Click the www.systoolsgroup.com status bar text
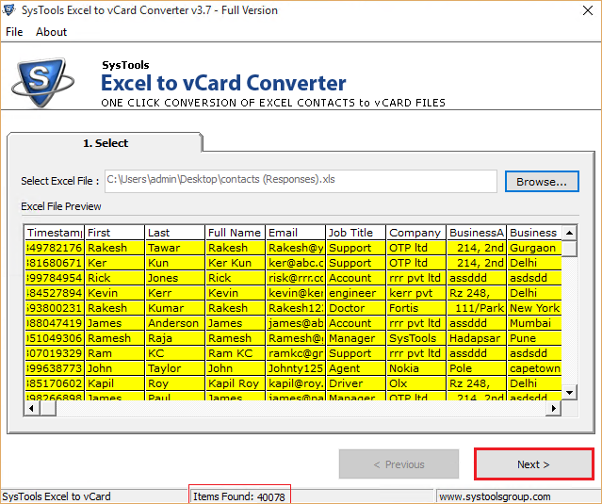Viewport: 602px width, 504px height. click(x=495, y=496)
